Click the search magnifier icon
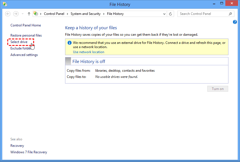Image resolution: width=240 pixels, height=162 pixels. tap(230, 14)
